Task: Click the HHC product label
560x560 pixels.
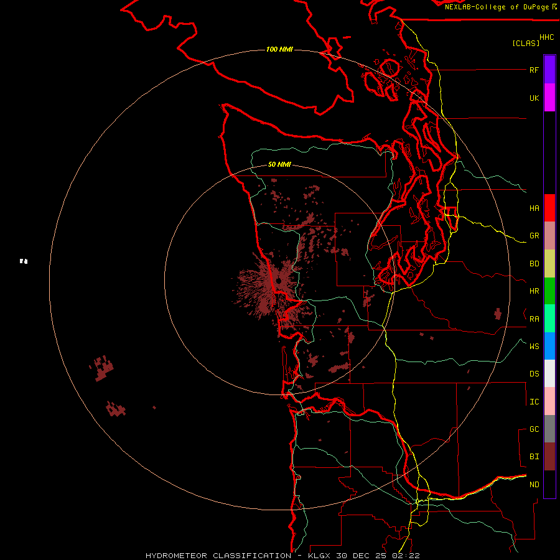Action: tap(546, 37)
